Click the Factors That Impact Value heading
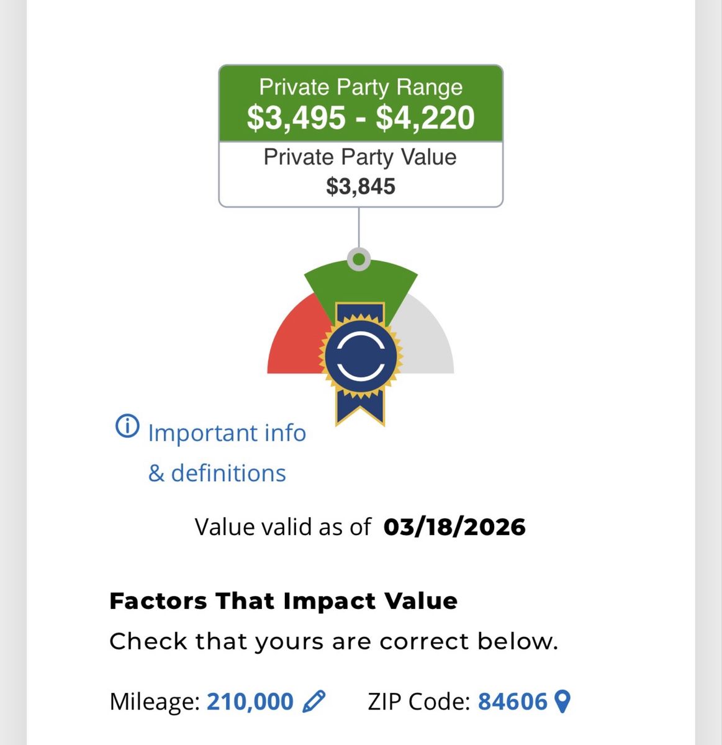This screenshot has height=745, width=722. (284, 601)
